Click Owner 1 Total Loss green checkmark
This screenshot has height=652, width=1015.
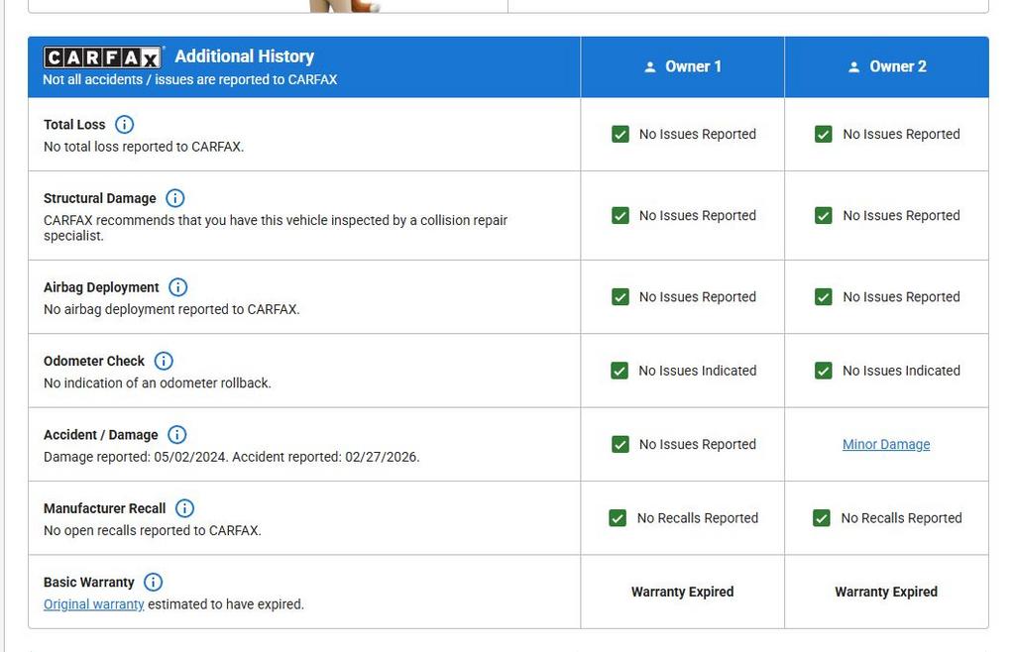(x=620, y=134)
